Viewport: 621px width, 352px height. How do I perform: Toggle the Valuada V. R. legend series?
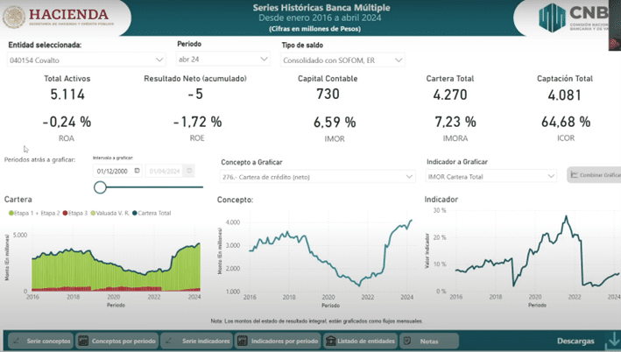110,213
